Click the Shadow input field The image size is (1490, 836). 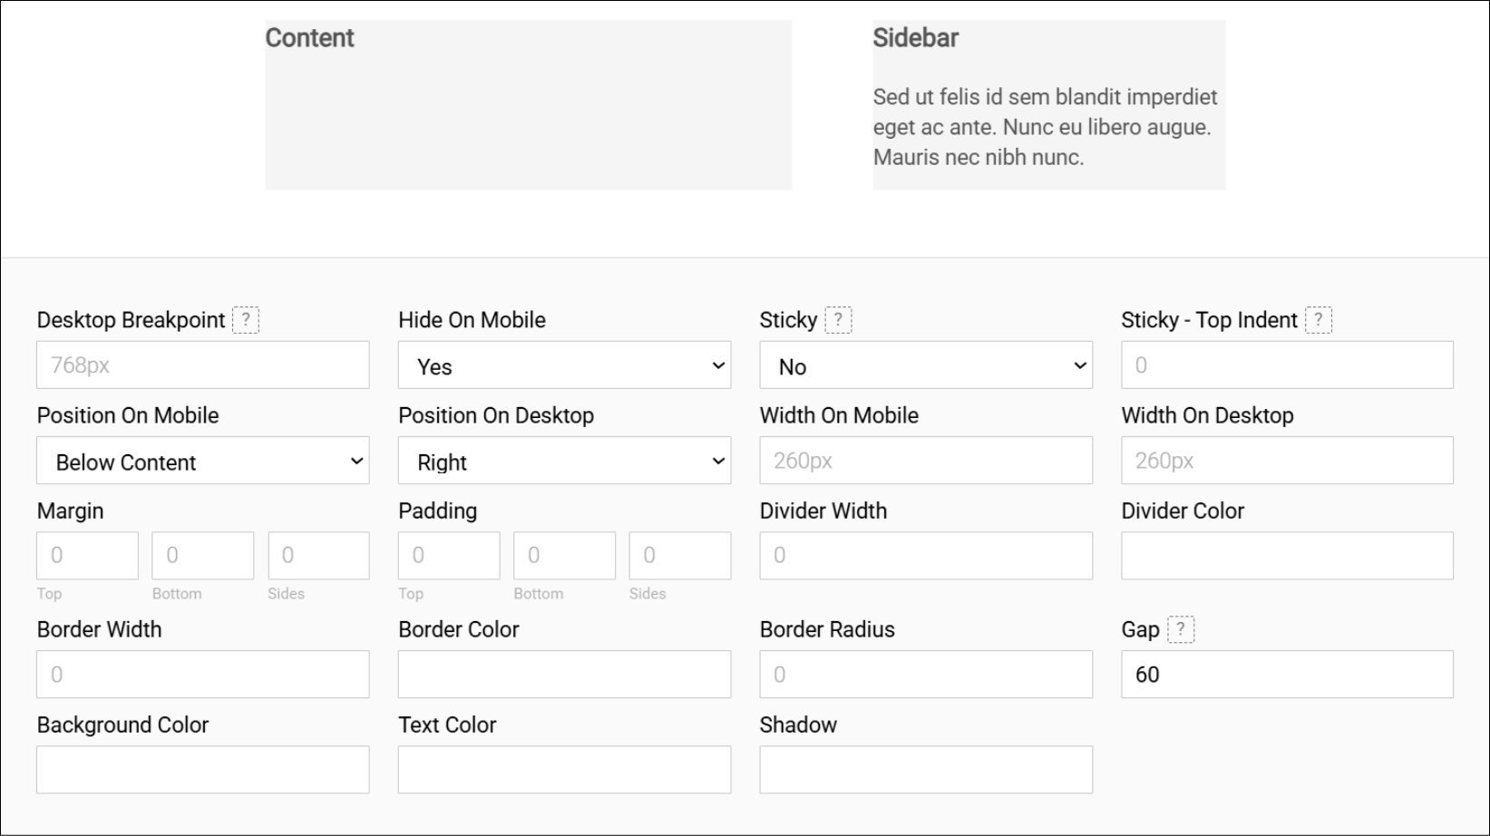tap(925, 769)
